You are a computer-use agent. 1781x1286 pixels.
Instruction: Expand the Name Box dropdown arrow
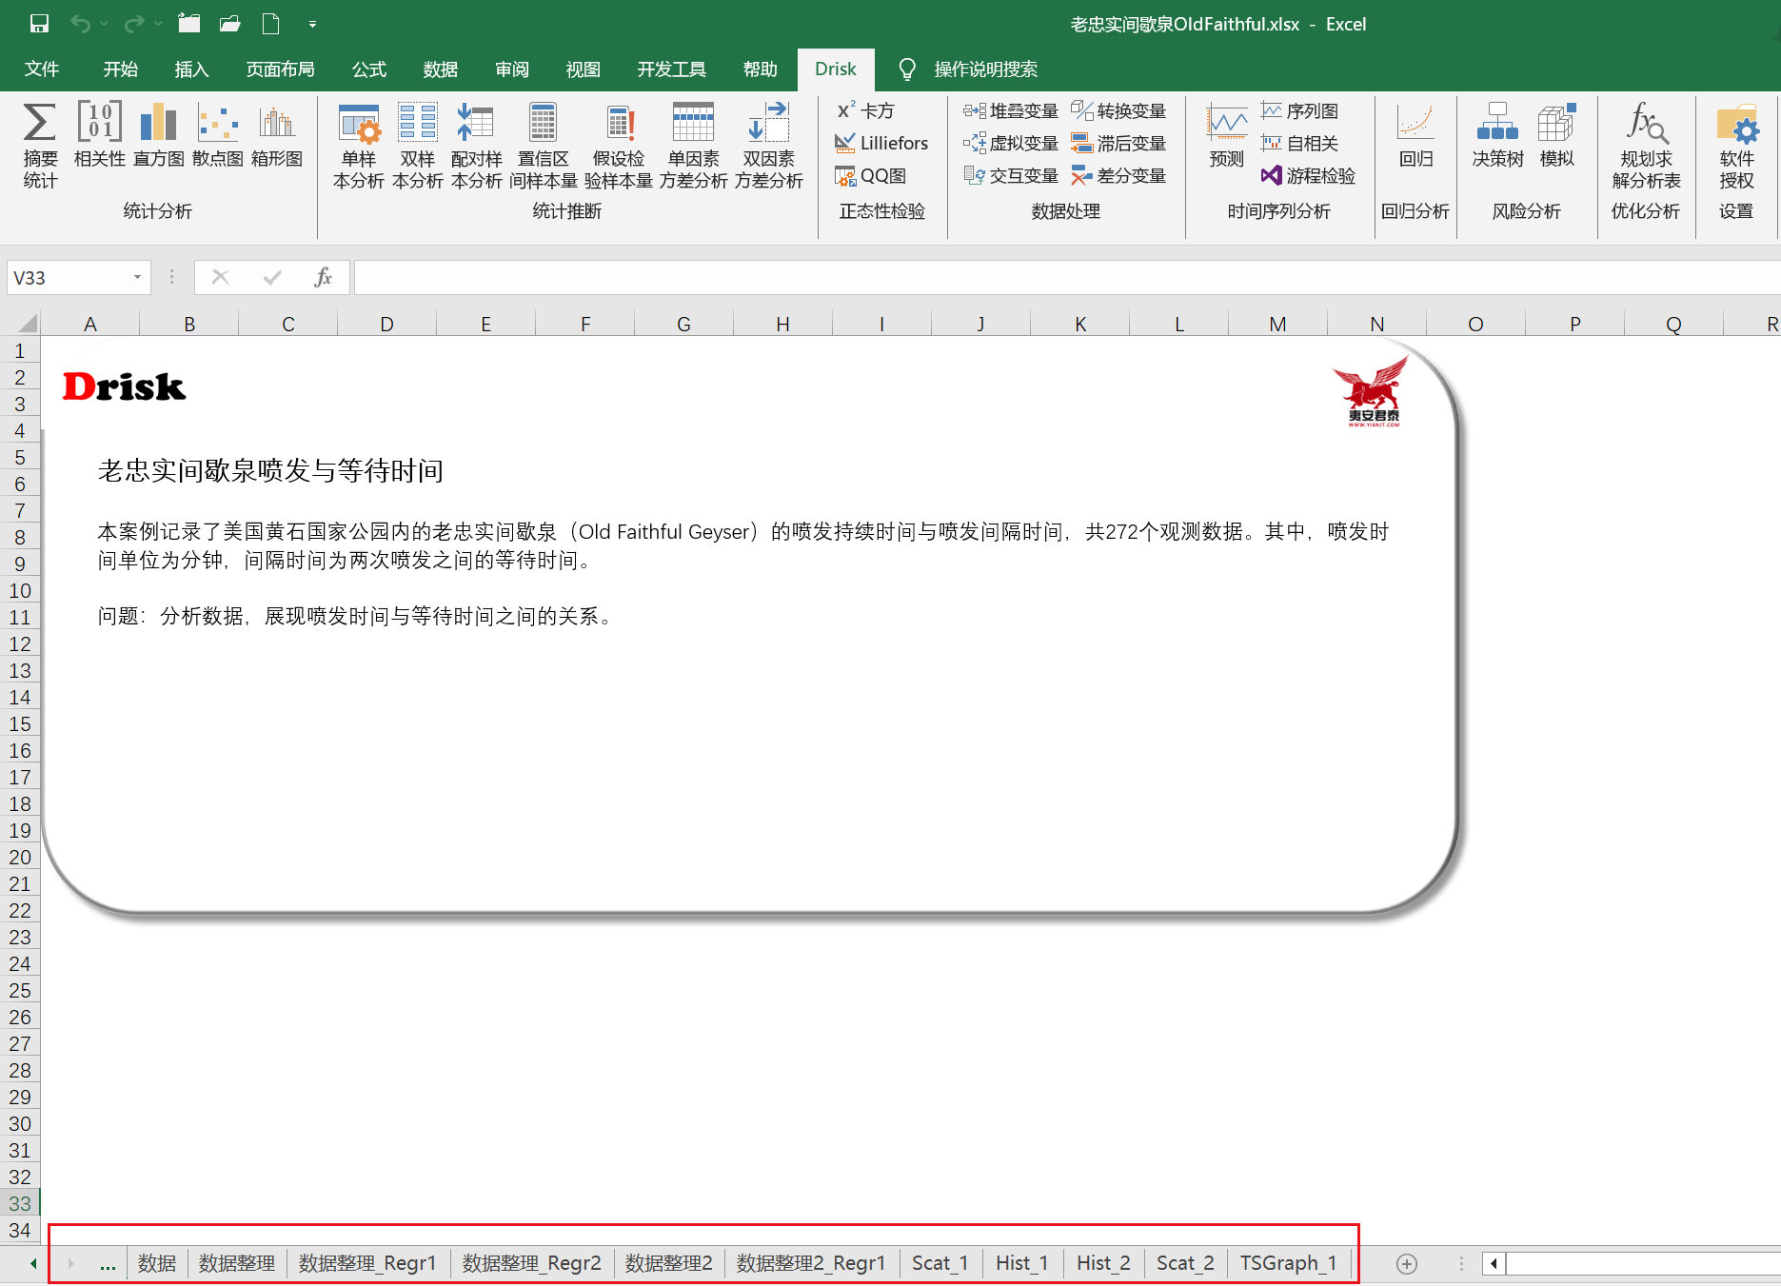(137, 277)
